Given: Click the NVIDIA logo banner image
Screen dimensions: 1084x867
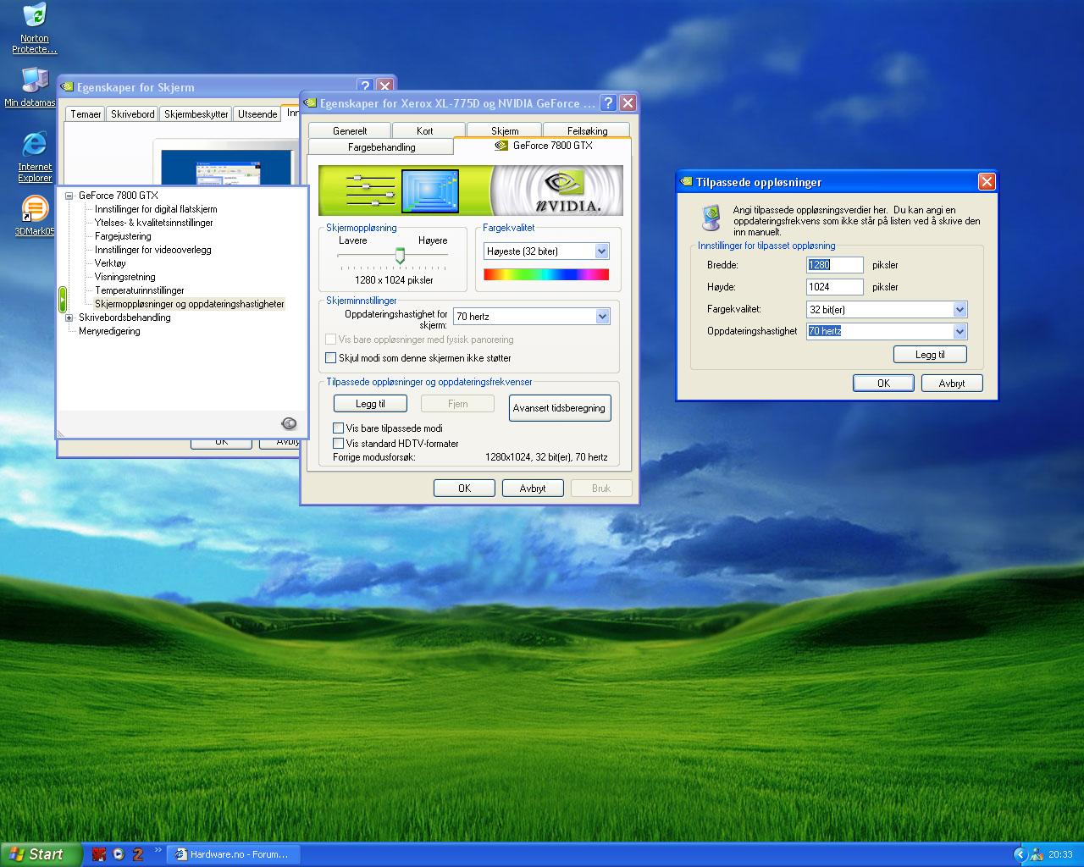Looking at the screenshot, I should click(556, 191).
